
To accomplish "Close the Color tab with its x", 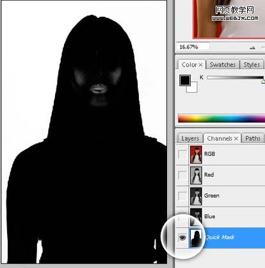I will click(200, 65).
